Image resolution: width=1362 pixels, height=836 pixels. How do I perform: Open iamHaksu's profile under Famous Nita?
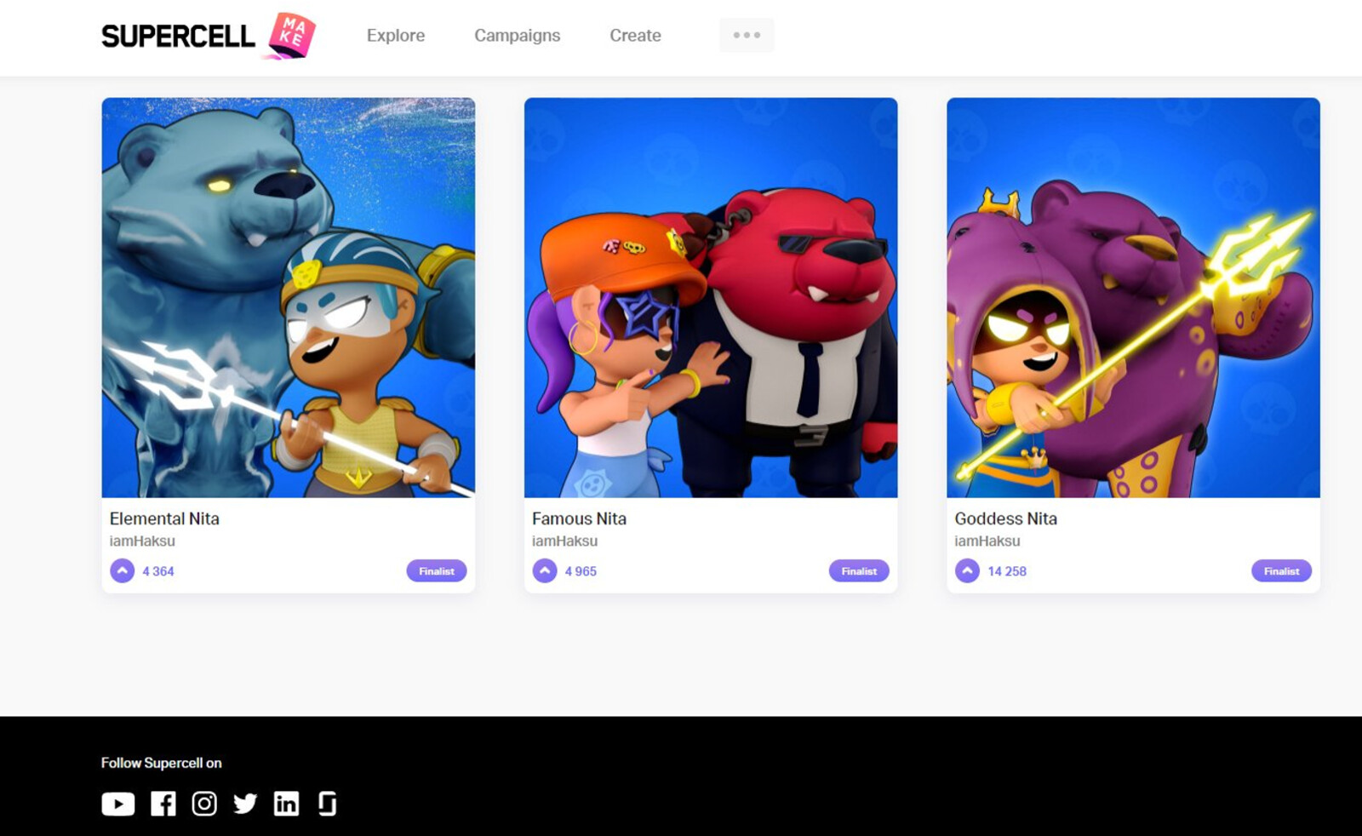[565, 541]
